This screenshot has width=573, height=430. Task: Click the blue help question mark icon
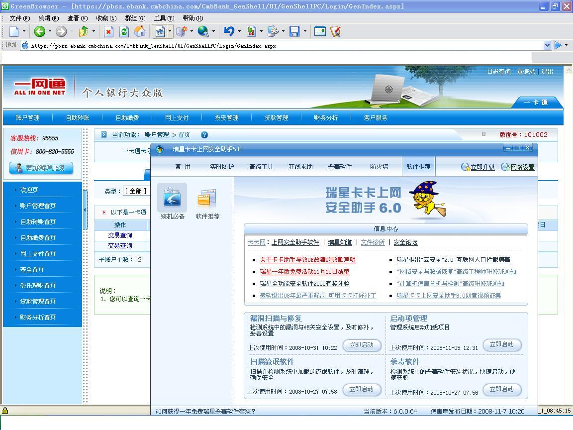tap(204, 135)
